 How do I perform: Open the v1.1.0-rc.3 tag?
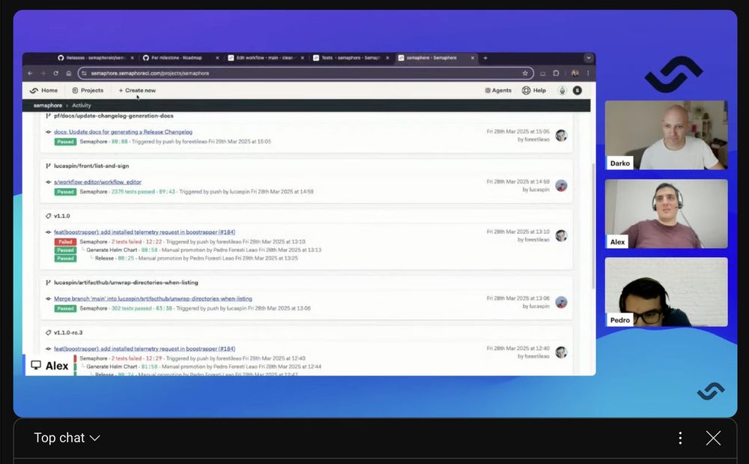[68, 333]
